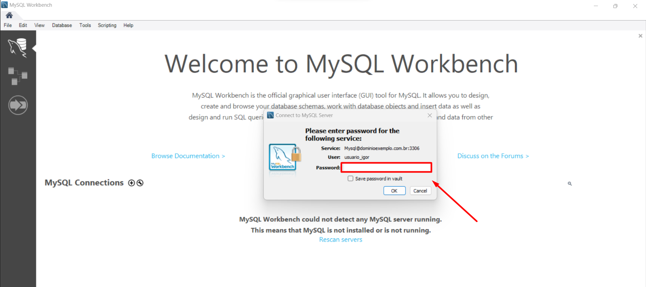This screenshot has width=646, height=287.
Task: Open the manage connections wrench icon
Action: [x=140, y=183]
